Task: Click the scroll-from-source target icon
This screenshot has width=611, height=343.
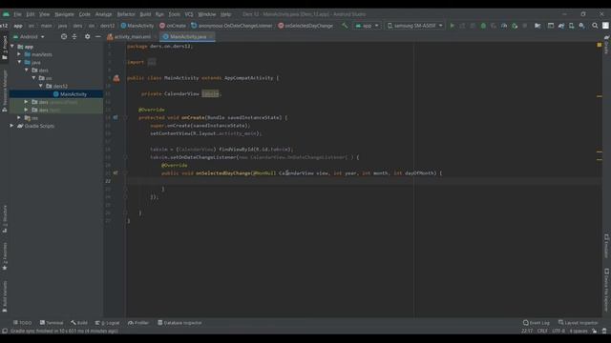Action: [64, 36]
